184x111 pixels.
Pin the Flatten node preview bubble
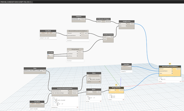pos(101,101)
